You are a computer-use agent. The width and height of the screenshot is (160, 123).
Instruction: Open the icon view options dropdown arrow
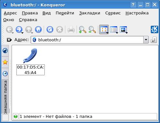(107, 33)
